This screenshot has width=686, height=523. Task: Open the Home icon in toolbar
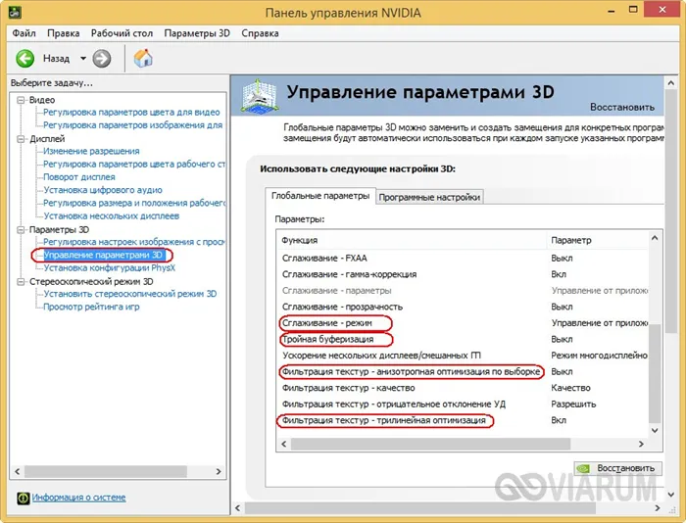coord(143,58)
